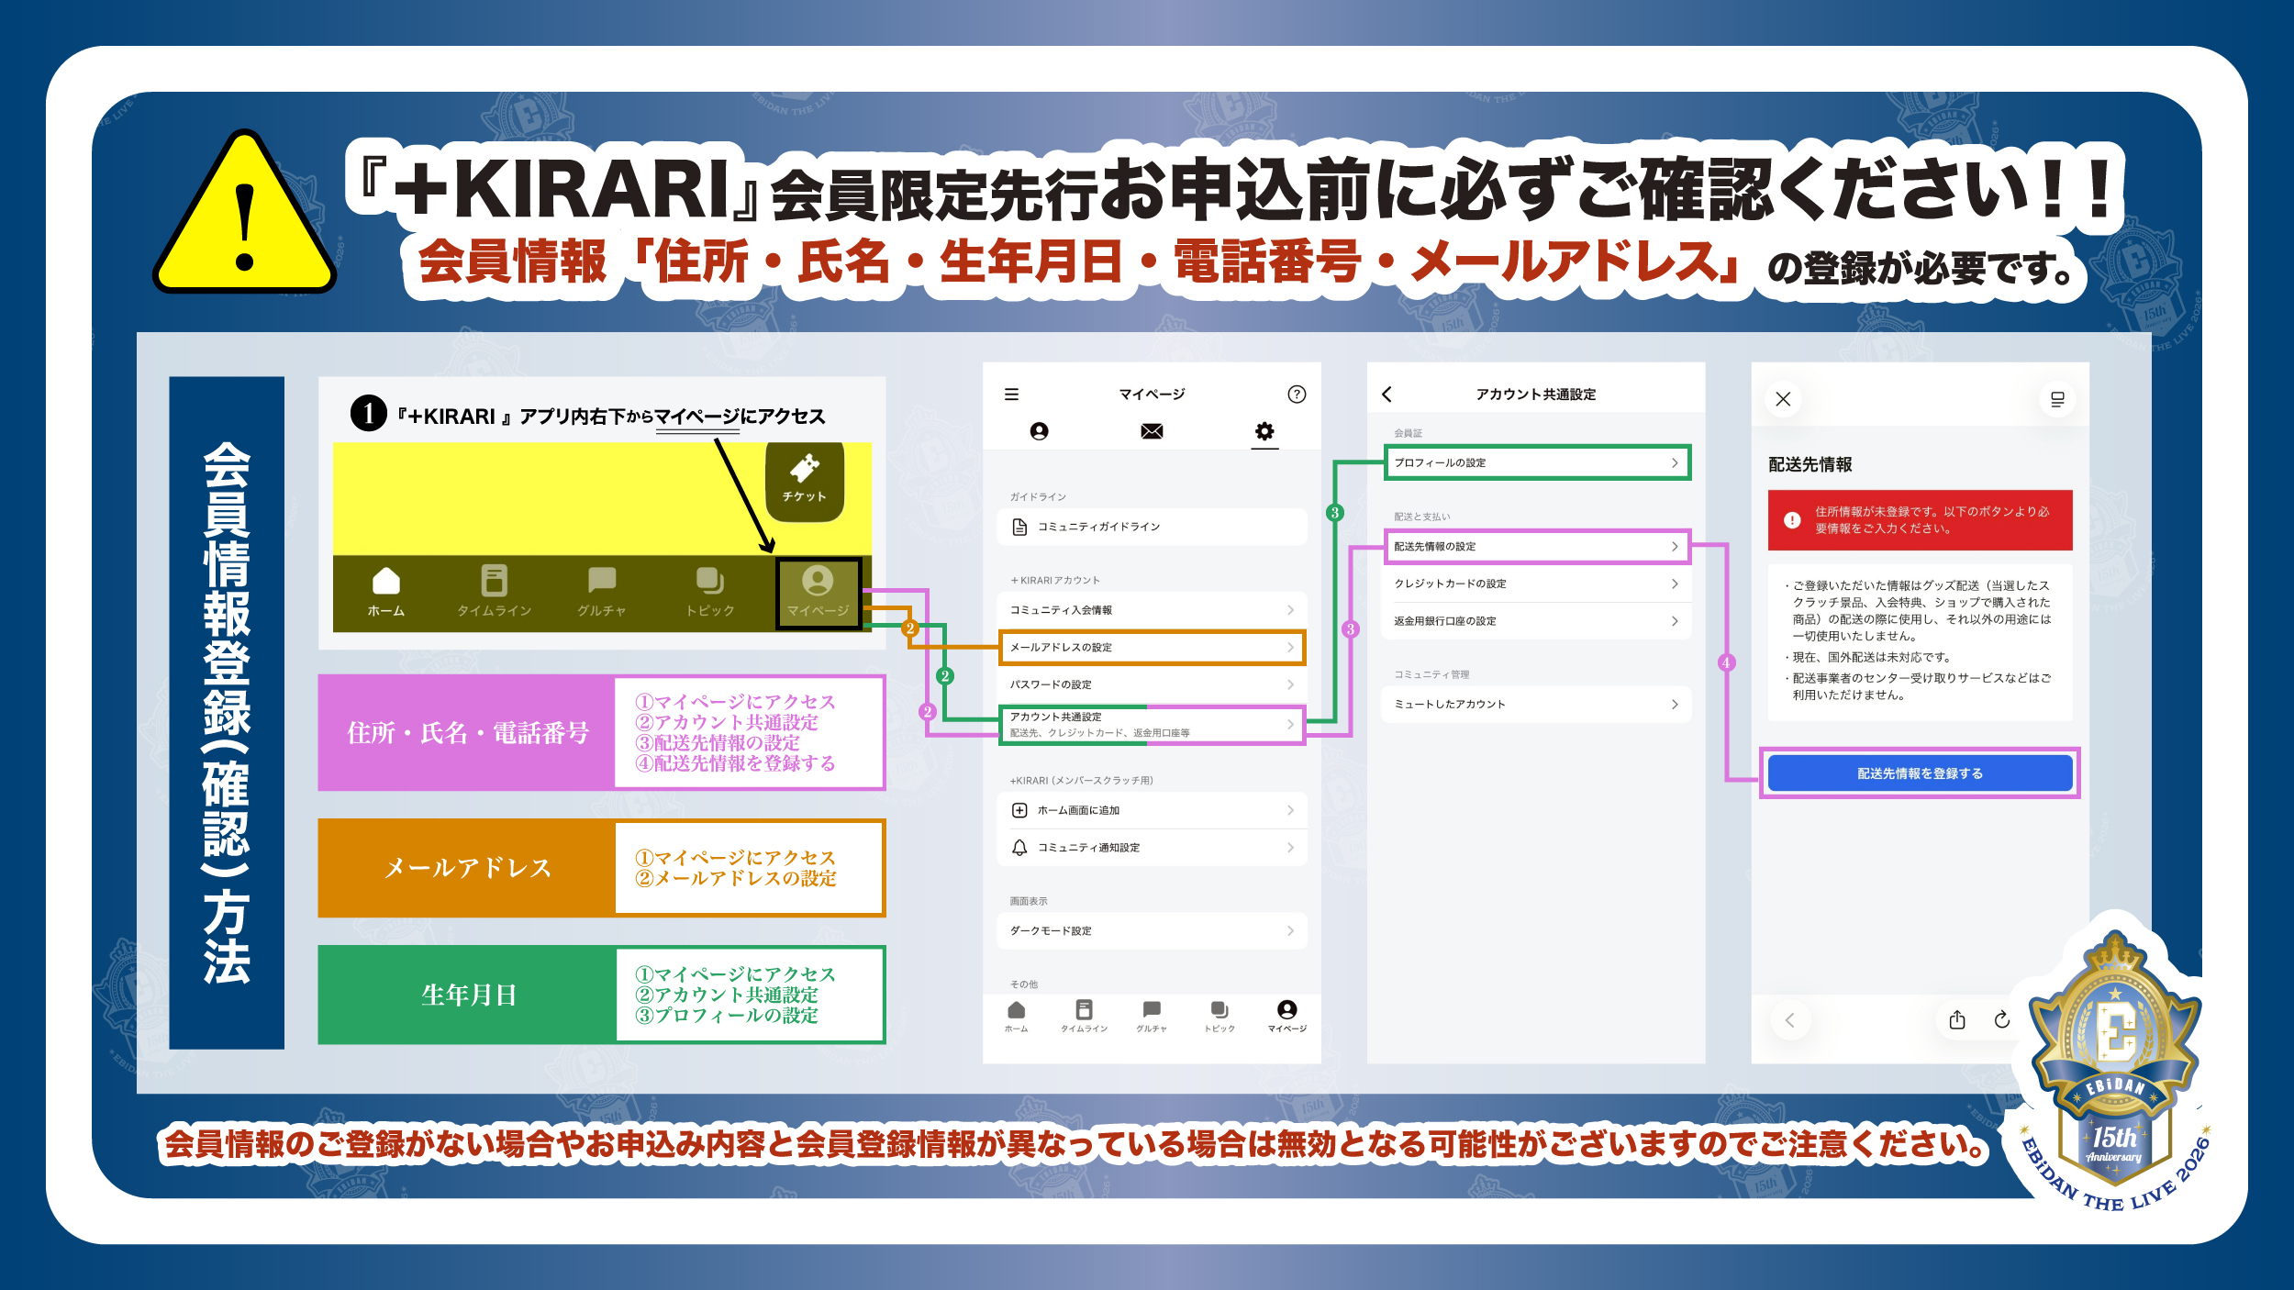
Task: Open プロフィールの設定 row
Action: (1537, 462)
